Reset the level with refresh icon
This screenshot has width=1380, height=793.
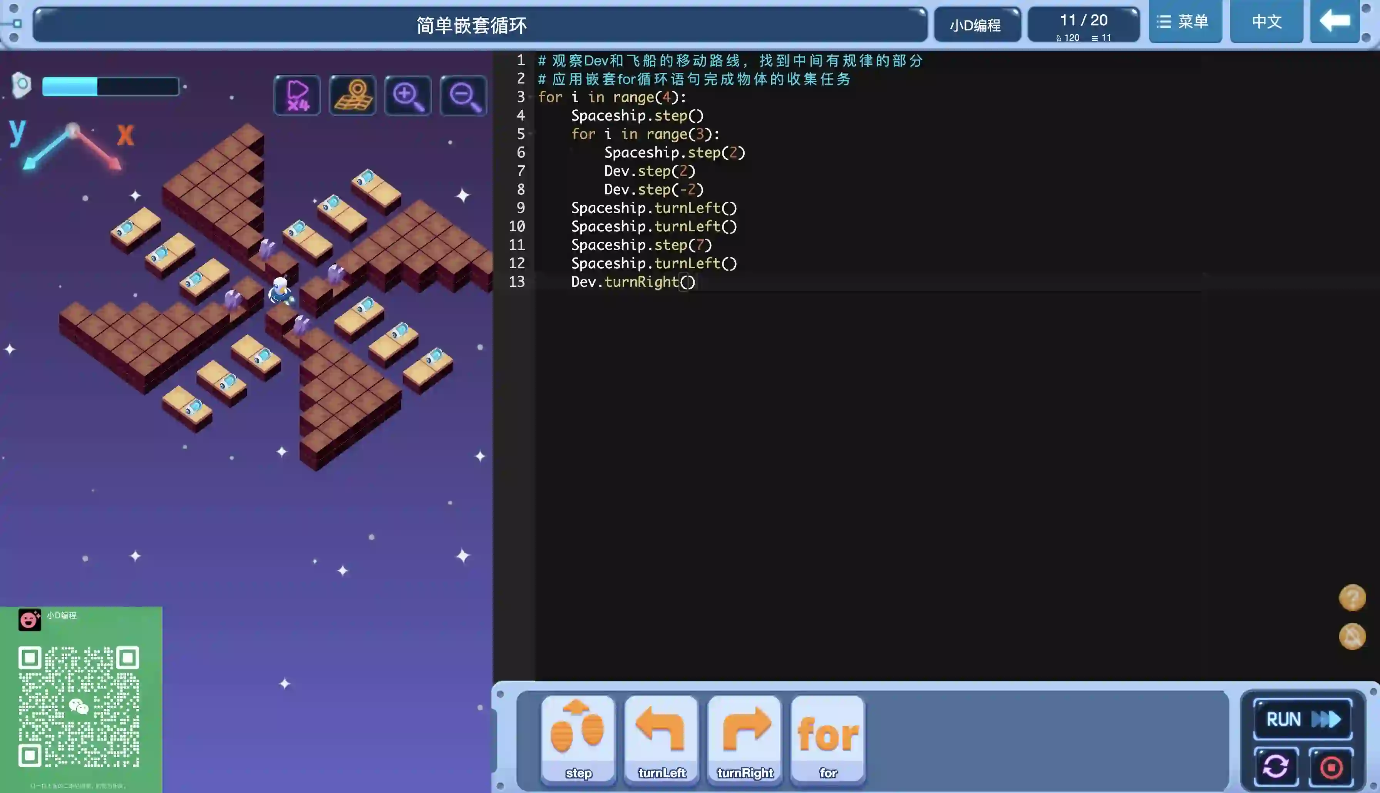coord(1276,767)
